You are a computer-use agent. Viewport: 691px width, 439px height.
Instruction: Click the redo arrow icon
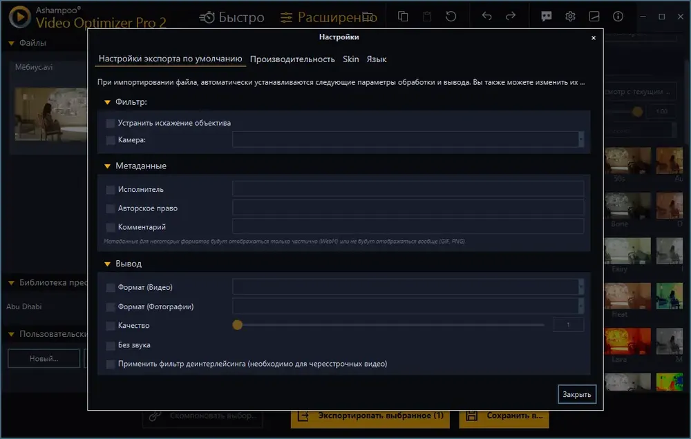(x=511, y=17)
